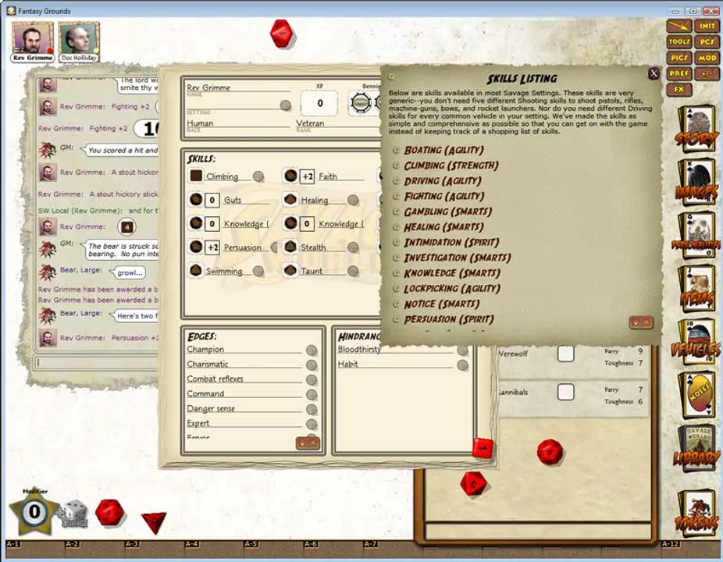Click the INIT button
Image resolution: width=723 pixels, height=562 pixels.
tap(707, 27)
